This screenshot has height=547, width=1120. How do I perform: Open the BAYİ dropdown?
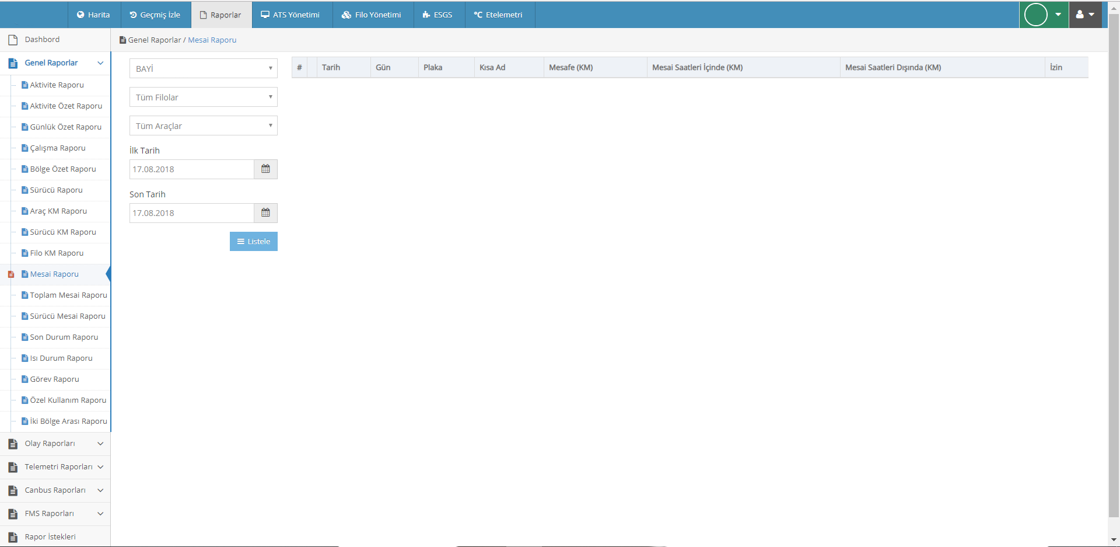(204, 68)
